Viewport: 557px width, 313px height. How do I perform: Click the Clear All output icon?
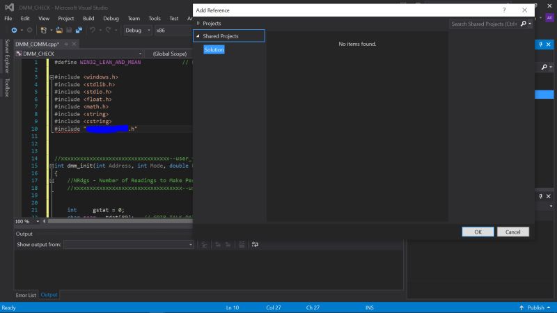click(x=242, y=245)
